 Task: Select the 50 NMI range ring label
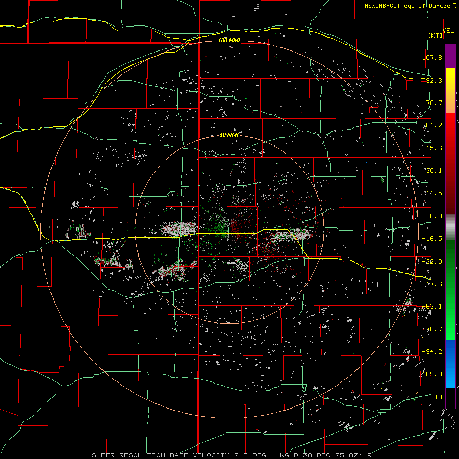[x=229, y=135]
